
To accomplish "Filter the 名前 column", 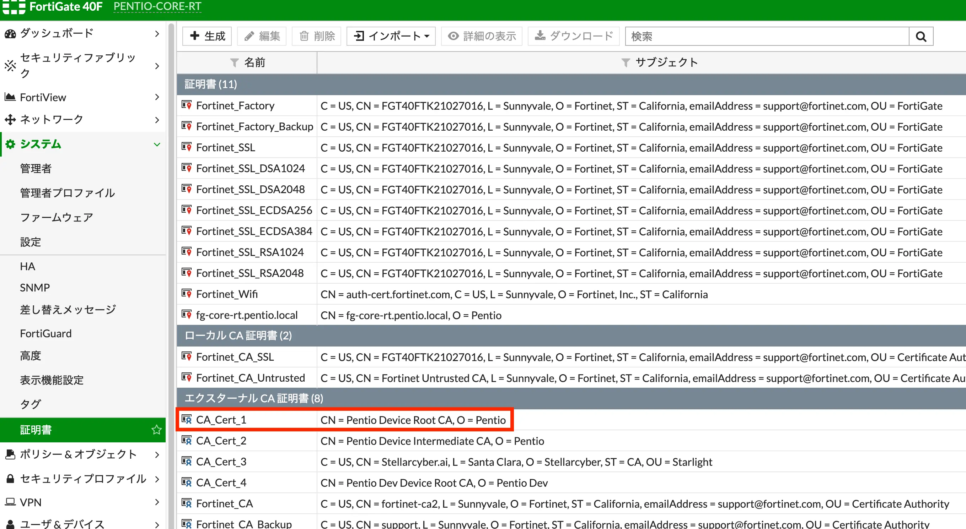I will click(234, 62).
